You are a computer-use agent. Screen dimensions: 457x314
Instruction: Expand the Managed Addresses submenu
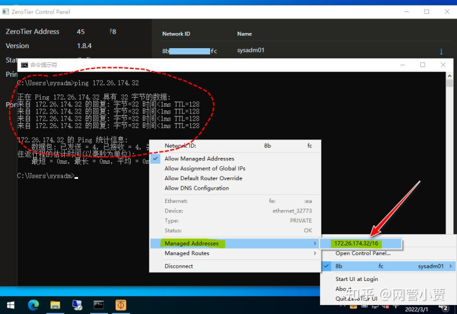point(235,243)
